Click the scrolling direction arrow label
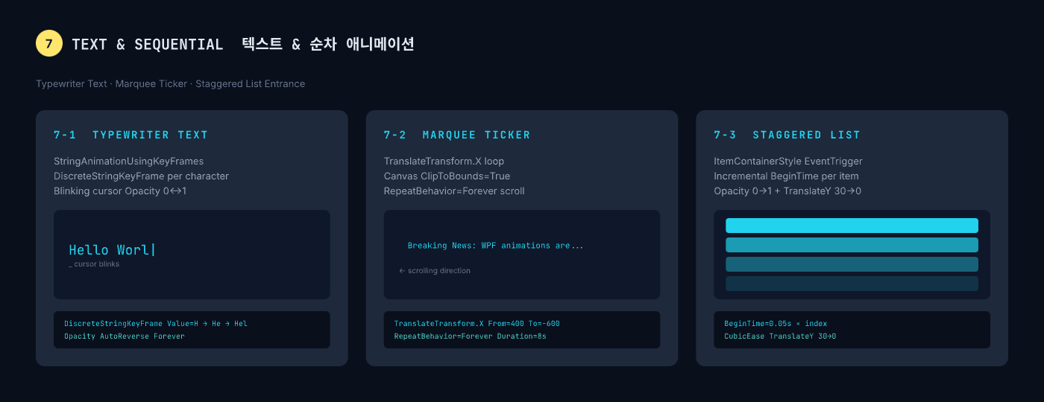 point(435,271)
